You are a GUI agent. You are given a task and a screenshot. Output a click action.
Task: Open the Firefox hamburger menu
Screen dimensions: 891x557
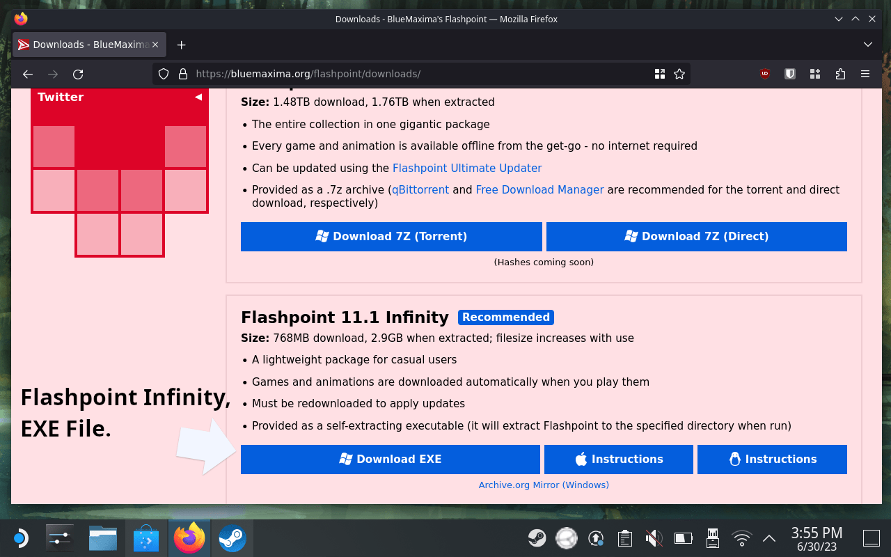(x=865, y=73)
